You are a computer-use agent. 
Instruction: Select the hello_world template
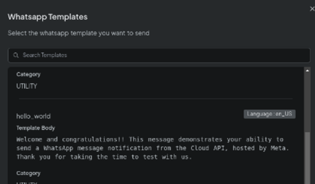[33, 116]
